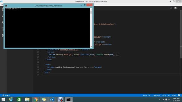Viewport: 182px width, 102px height.
Task: Open the VS Code File menu
Action: tap(2, 5)
